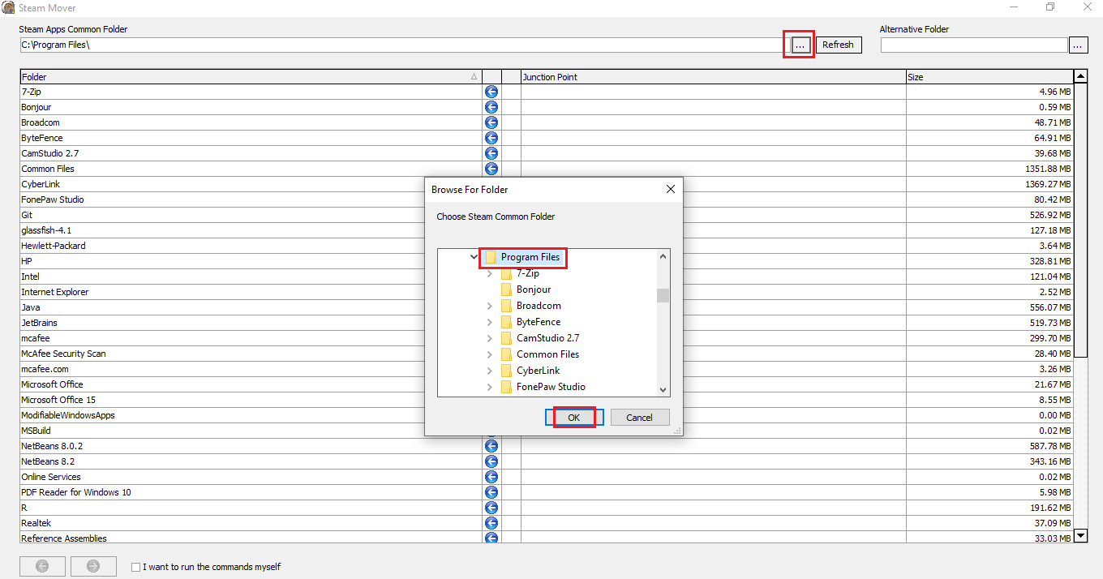Click the blue arrow icon for CamStudio 2.7 row

pos(491,153)
